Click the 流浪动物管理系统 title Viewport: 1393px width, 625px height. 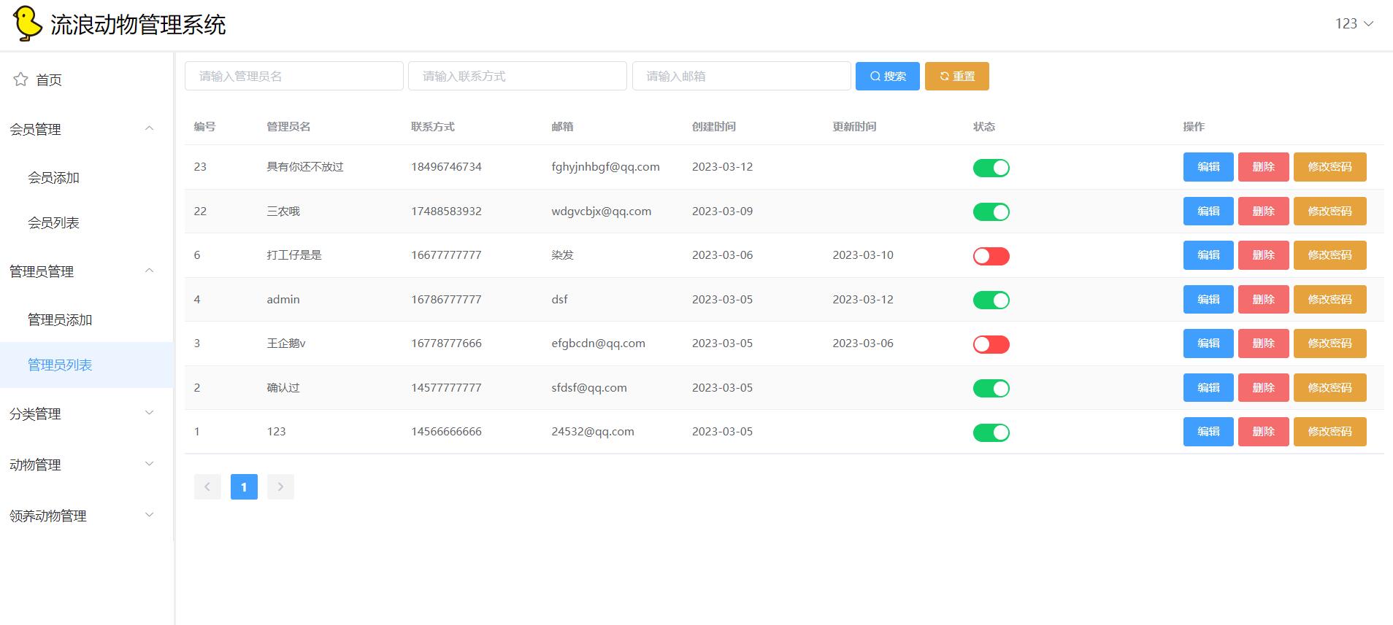(x=138, y=25)
